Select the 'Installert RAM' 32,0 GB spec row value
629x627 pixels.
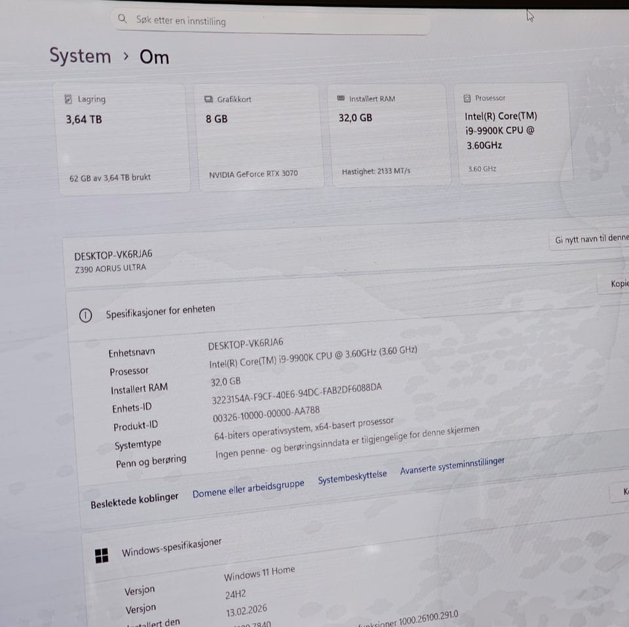pos(225,382)
